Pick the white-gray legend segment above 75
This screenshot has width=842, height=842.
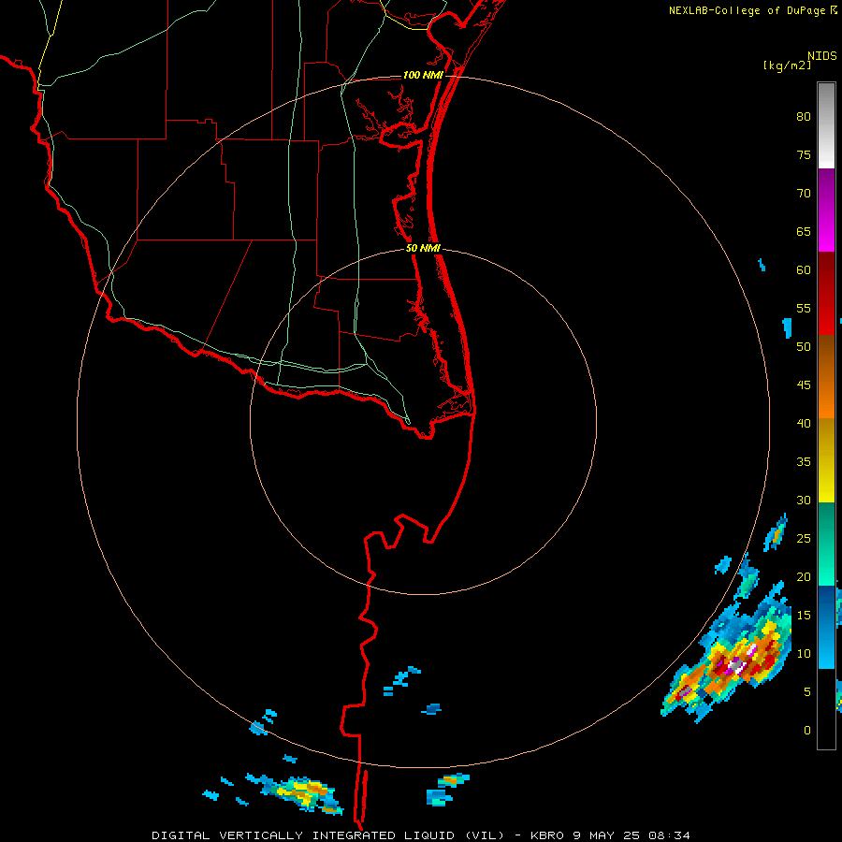coord(826,125)
